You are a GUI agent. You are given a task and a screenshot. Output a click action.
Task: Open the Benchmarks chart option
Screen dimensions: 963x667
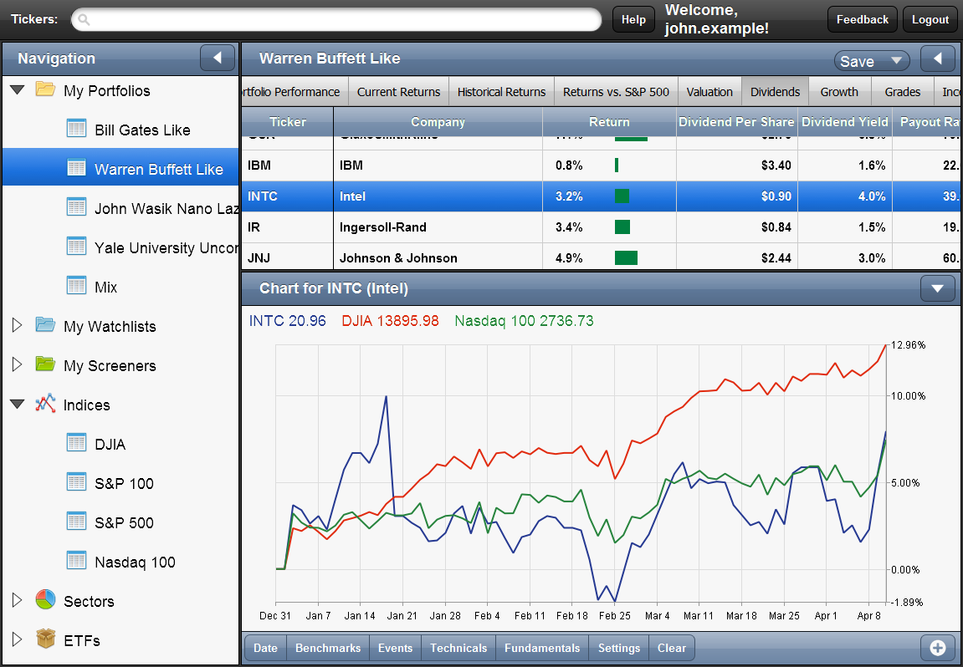(x=328, y=648)
